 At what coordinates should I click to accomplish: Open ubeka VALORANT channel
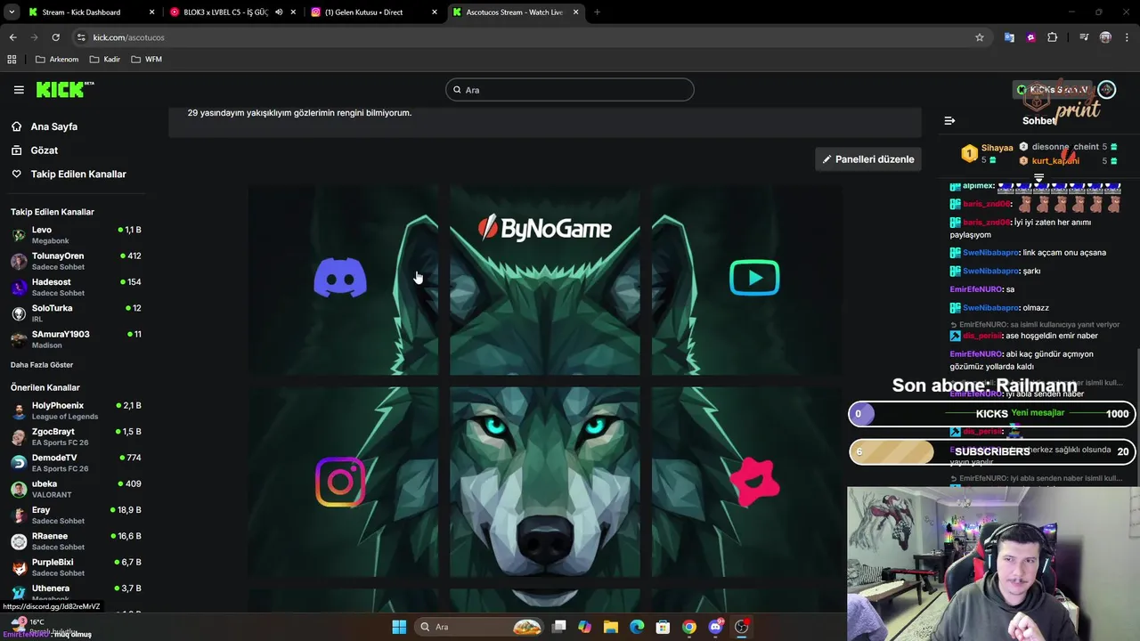click(x=76, y=489)
